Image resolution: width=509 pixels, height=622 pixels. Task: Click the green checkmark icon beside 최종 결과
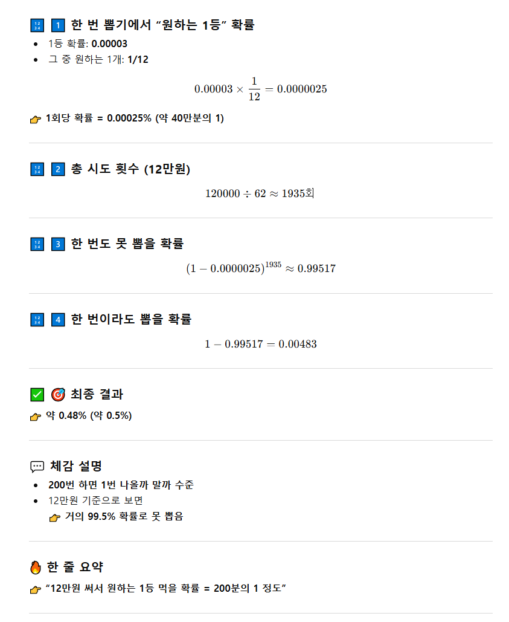37,395
